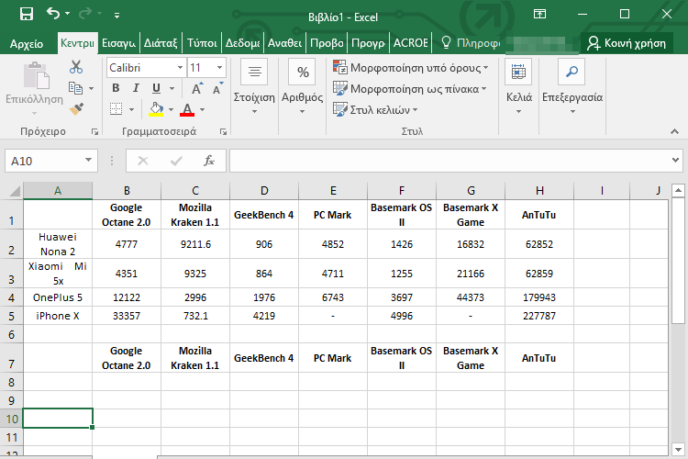Viewport: 688px width, 459px height.
Task: Click the Select All corner triangle
Action: point(15,191)
